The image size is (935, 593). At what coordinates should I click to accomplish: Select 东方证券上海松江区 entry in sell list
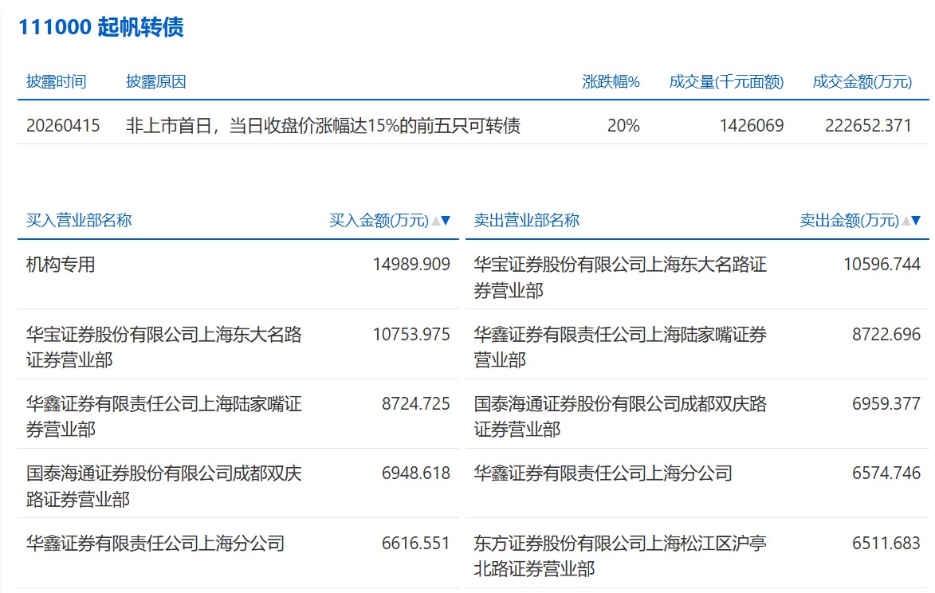pos(619,556)
